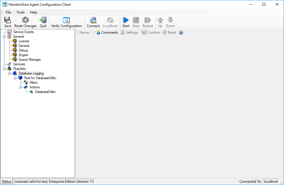Image resolution: width=284 pixels, height=185 pixels.
Task: Select the Engine tree item
Action: [x=23, y=55]
